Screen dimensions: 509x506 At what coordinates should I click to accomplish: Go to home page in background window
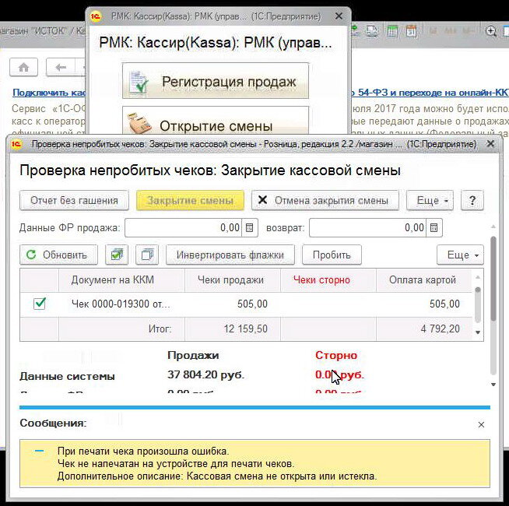coord(23,67)
